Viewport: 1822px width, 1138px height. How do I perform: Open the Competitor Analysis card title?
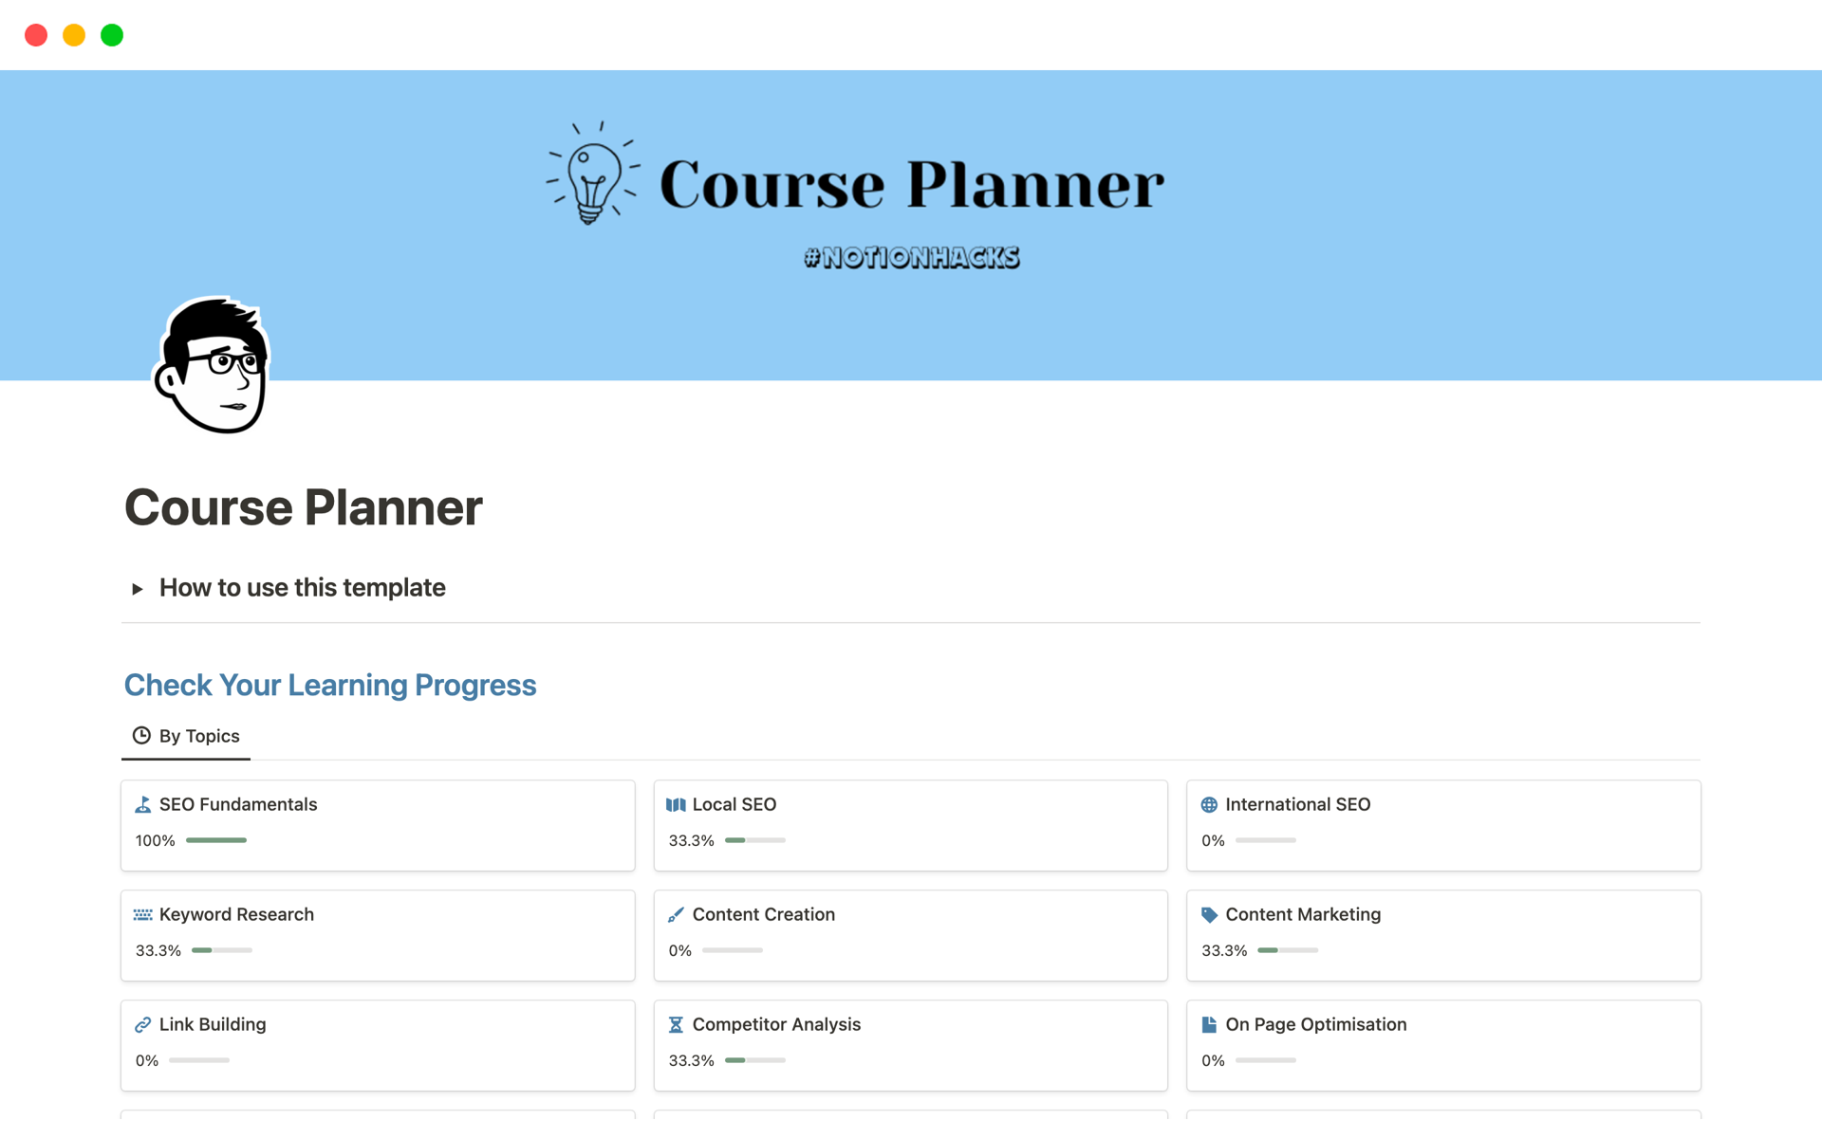(776, 1024)
